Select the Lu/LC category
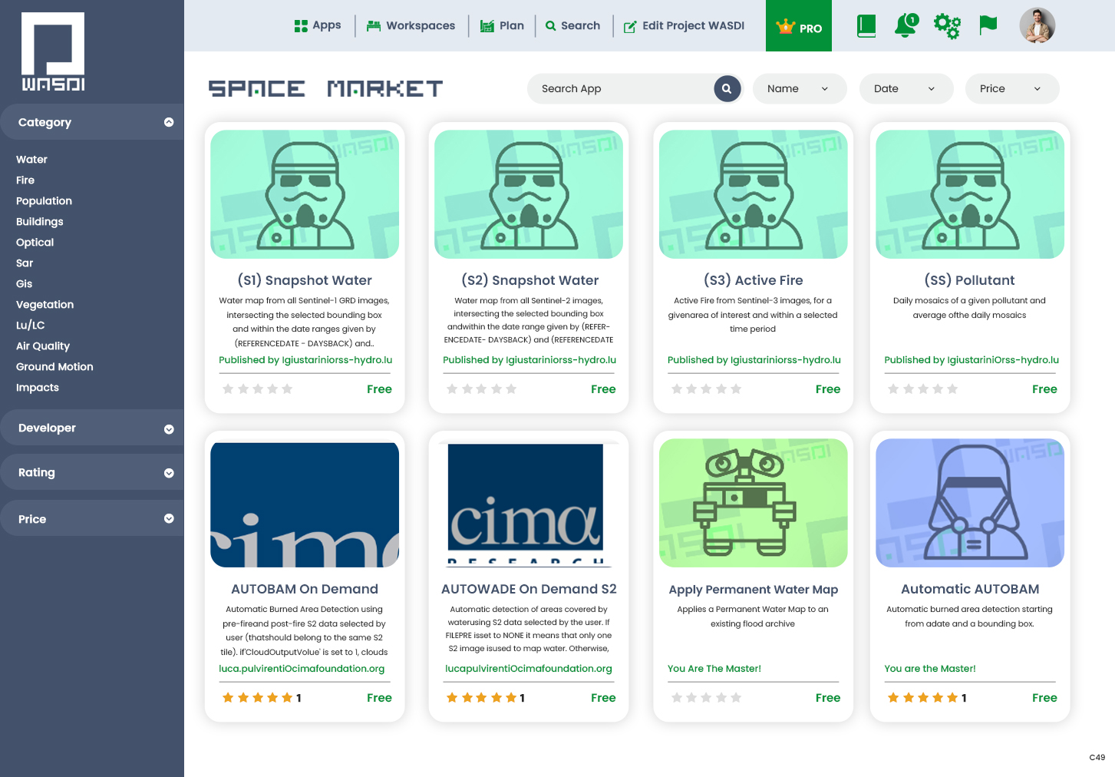Screen dimensions: 1115x777 coord(30,326)
